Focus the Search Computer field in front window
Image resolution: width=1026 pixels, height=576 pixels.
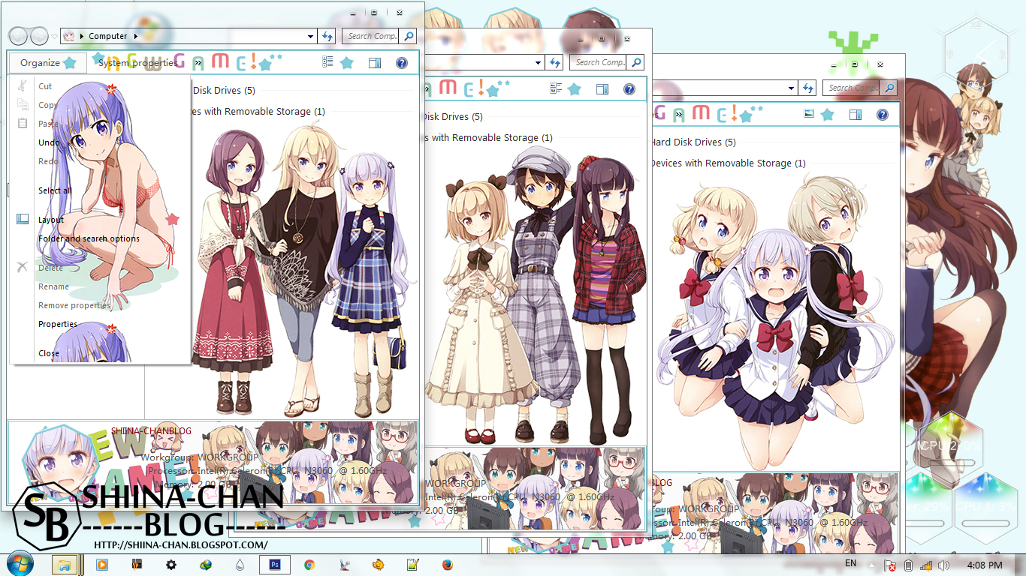(x=371, y=36)
